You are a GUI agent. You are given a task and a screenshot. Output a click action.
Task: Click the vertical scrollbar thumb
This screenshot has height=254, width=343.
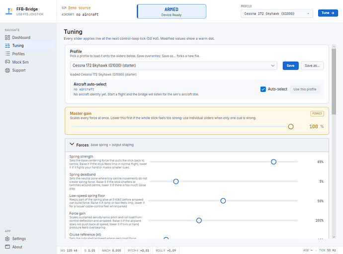tap(334, 82)
